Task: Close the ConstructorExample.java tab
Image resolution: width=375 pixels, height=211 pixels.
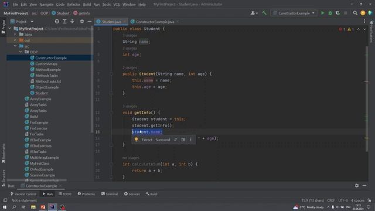Action: [178, 22]
